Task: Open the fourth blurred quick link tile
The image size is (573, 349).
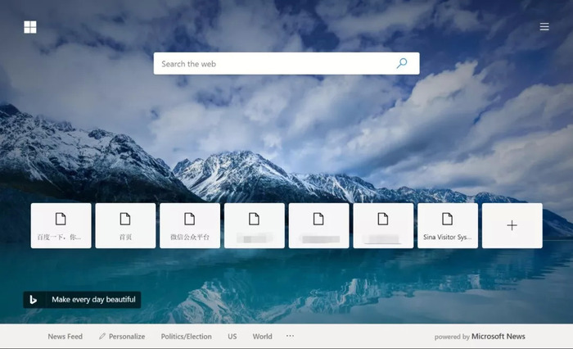Action: click(x=255, y=225)
